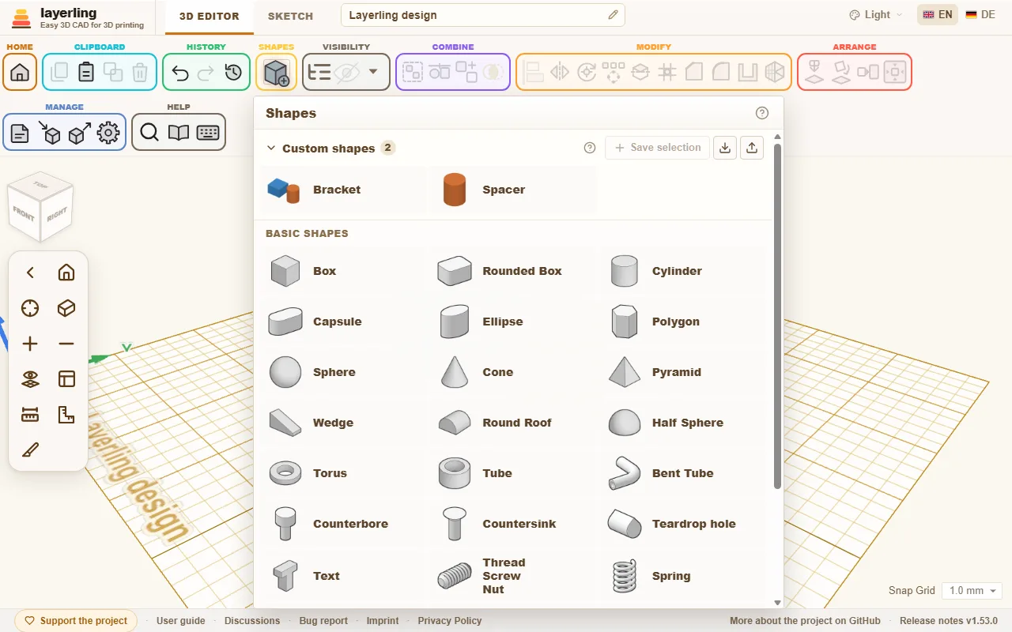Click the export-from-cube icon under Manage
Viewport: 1012px width, 632px height.
[79, 133]
